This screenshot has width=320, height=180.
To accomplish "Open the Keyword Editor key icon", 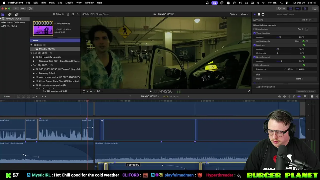I will (23, 8).
